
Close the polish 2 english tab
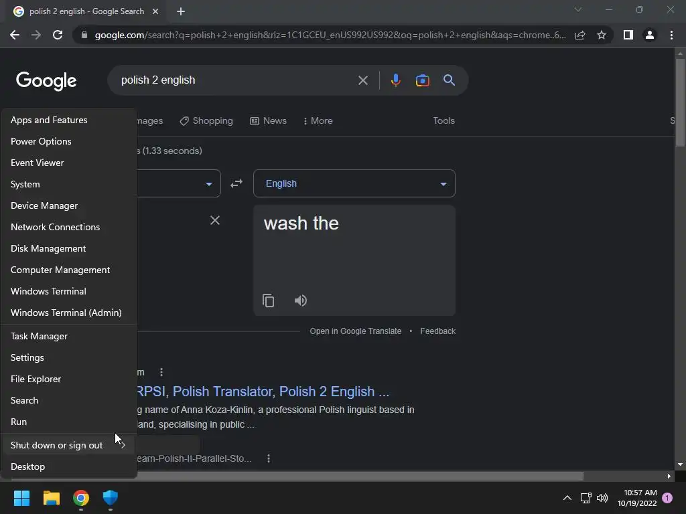155,11
